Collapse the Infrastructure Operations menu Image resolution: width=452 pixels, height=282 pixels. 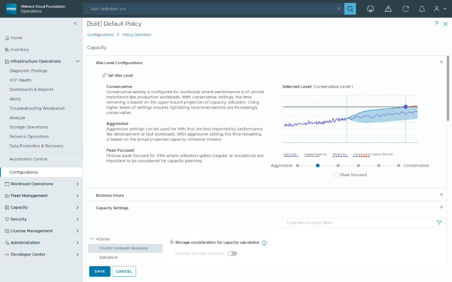pyautogui.click(x=77, y=61)
